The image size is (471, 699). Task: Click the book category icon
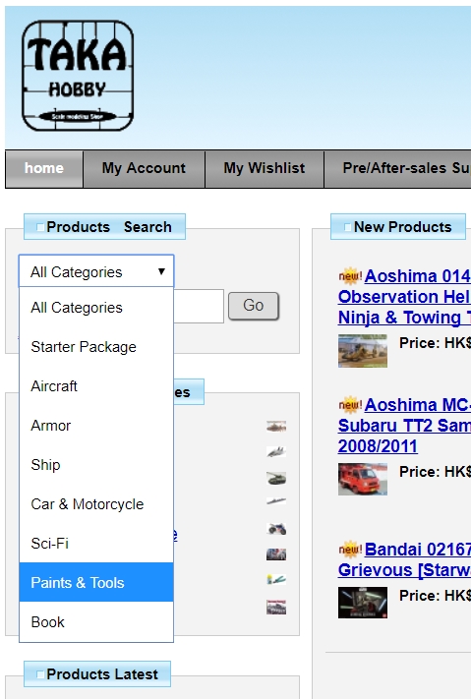coord(276,607)
